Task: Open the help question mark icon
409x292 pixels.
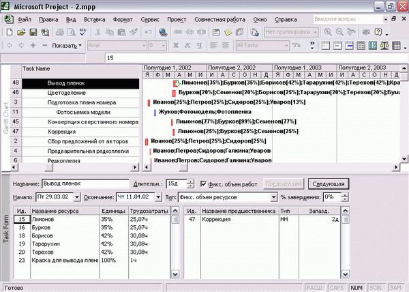Action: tap(378, 32)
